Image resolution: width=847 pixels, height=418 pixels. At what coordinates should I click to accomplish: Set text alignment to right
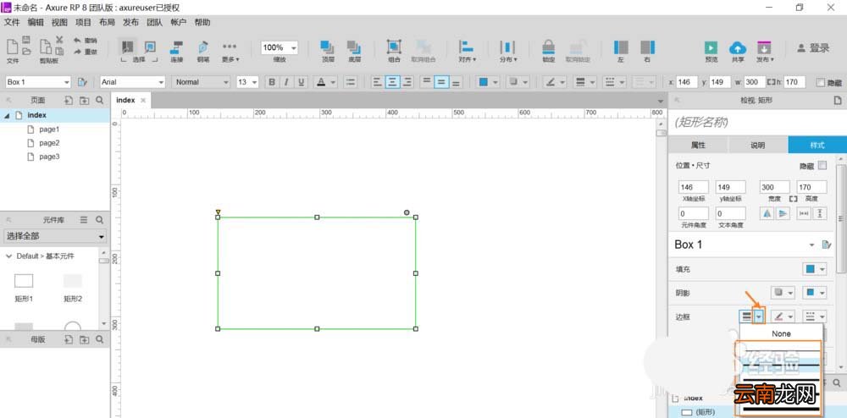pos(407,82)
